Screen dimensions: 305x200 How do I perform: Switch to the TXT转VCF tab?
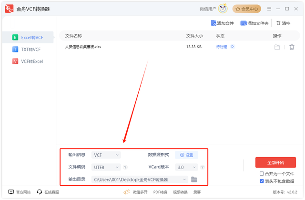(x=26, y=50)
